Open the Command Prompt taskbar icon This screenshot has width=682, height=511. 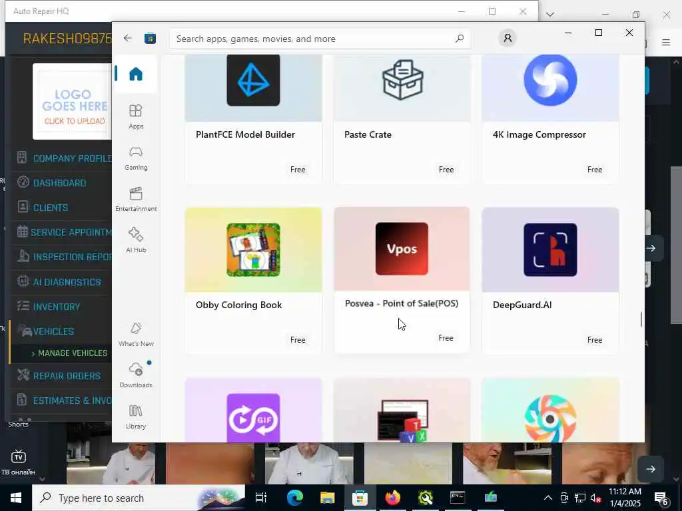click(458, 498)
